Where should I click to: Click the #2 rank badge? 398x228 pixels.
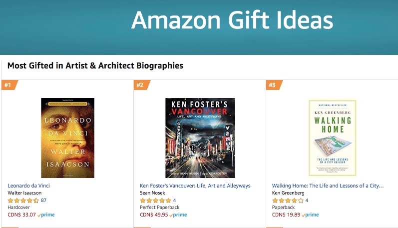[x=141, y=85]
